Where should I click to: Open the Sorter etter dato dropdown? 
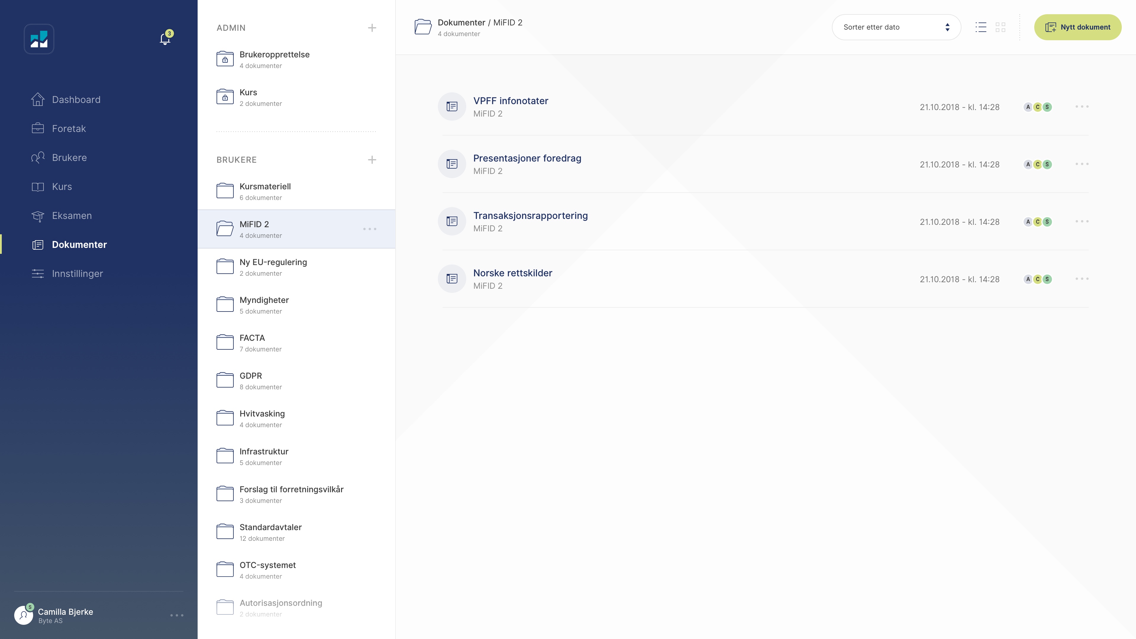tap(896, 27)
